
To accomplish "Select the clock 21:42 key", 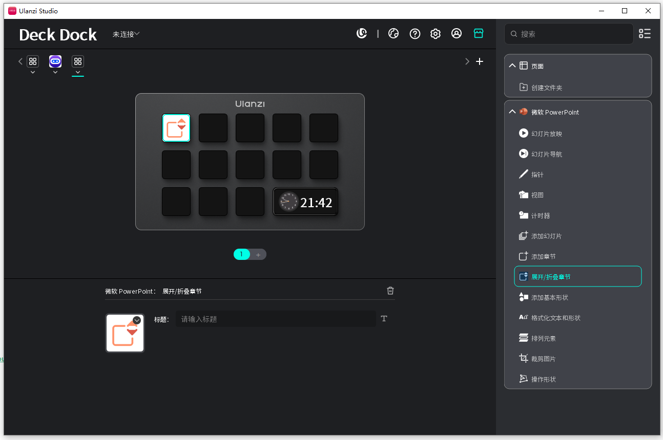I will click(305, 202).
